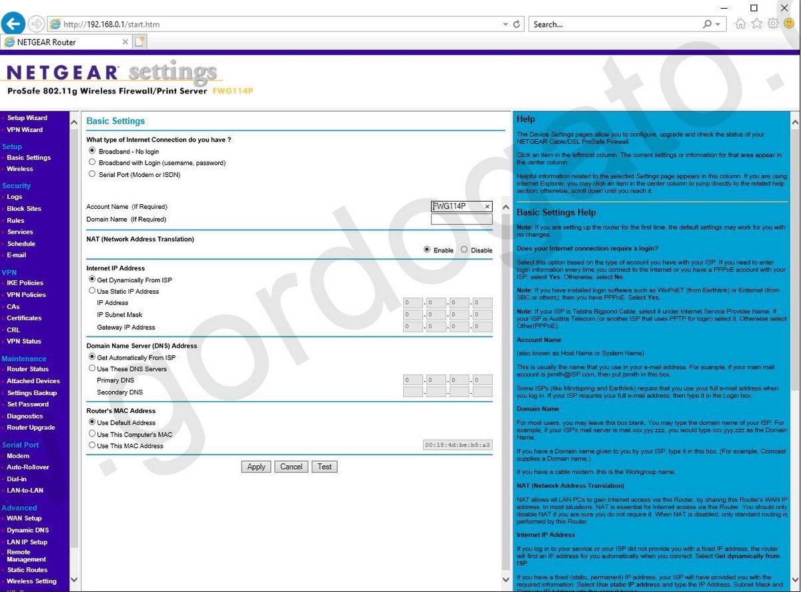Viewport: 801px width, 592px height.
Task: Open the browser Home icon
Action: 740,24
